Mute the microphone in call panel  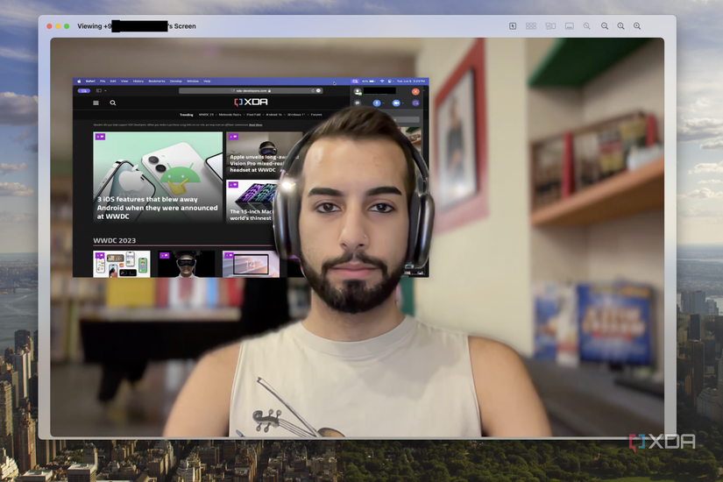coord(377,103)
